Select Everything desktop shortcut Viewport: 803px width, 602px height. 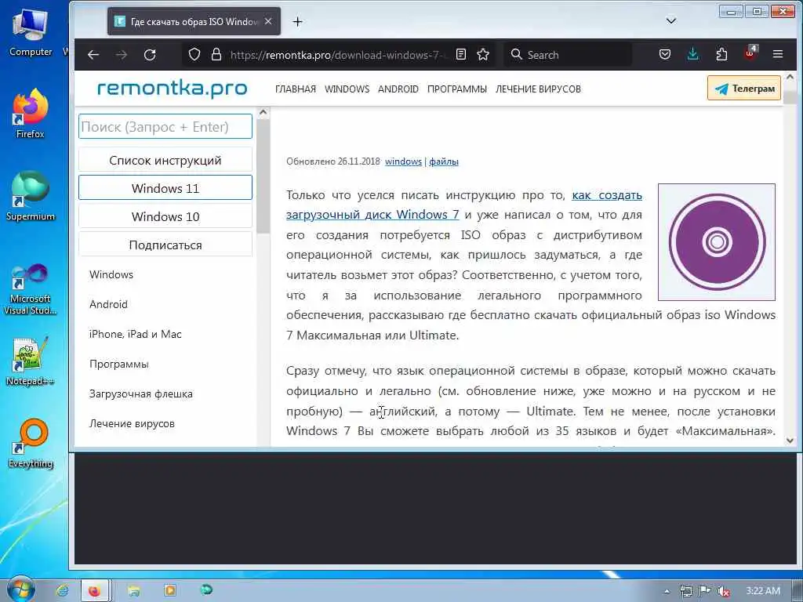[x=31, y=444]
